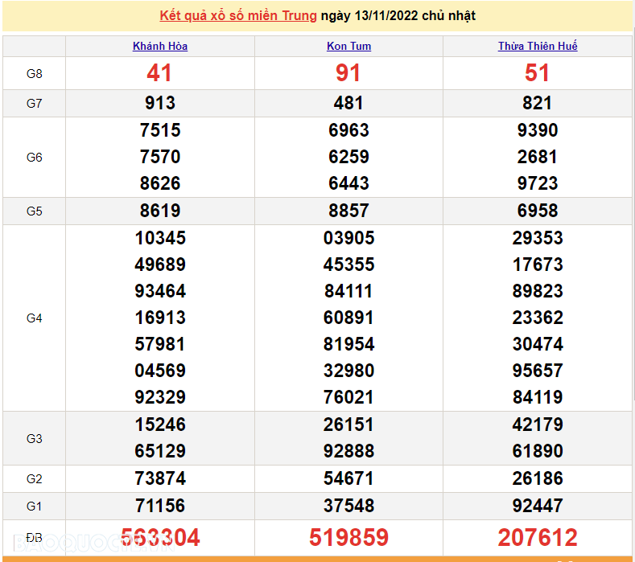635x562 pixels.
Task: Open the Khánh Hòa province link
Action: pos(160,46)
